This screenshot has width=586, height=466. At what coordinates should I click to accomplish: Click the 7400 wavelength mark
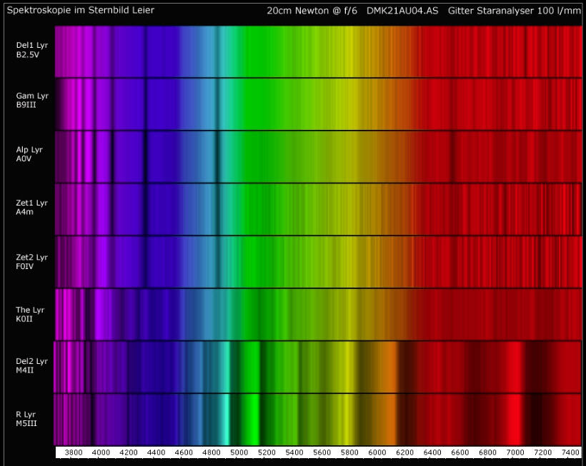click(572, 452)
